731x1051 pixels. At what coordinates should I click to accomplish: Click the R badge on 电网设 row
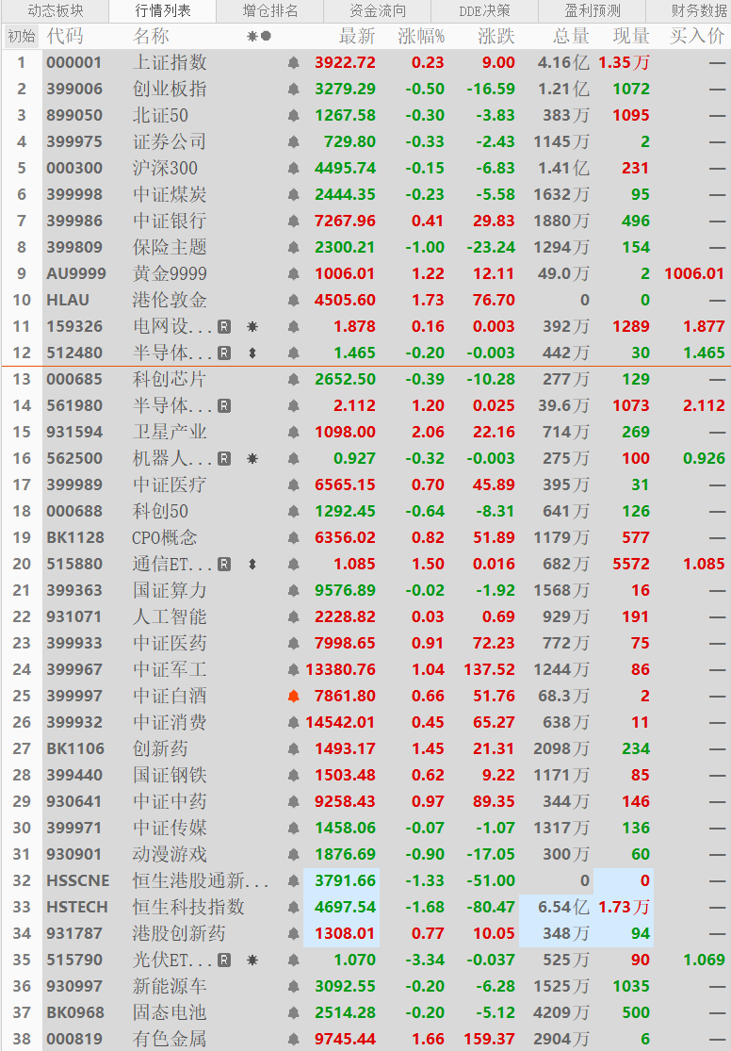point(224,327)
